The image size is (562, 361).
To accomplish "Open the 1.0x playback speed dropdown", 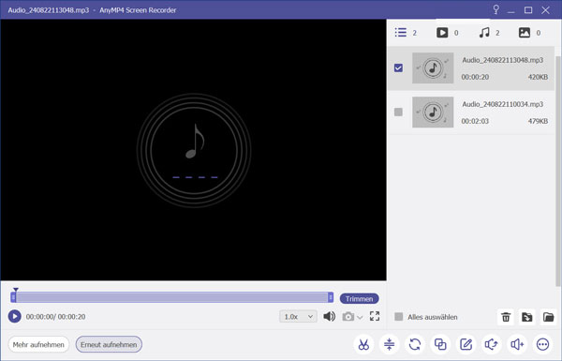I will coord(298,317).
